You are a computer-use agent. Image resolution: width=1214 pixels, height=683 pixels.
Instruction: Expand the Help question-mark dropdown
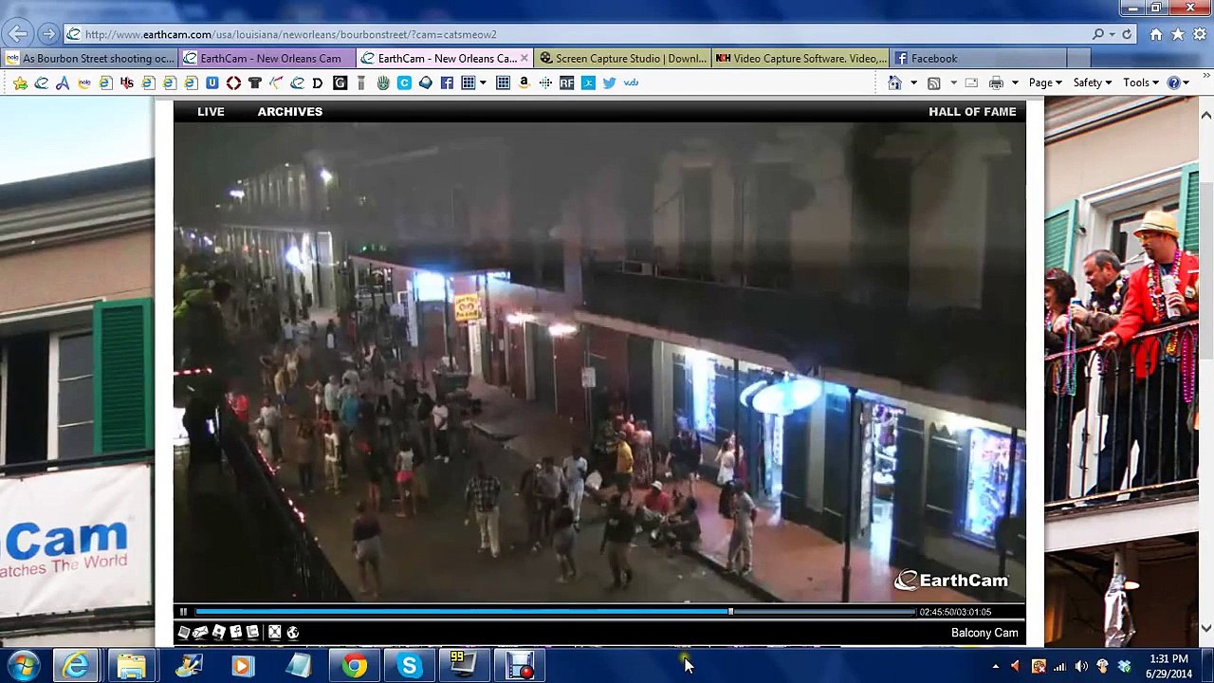(1186, 83)
